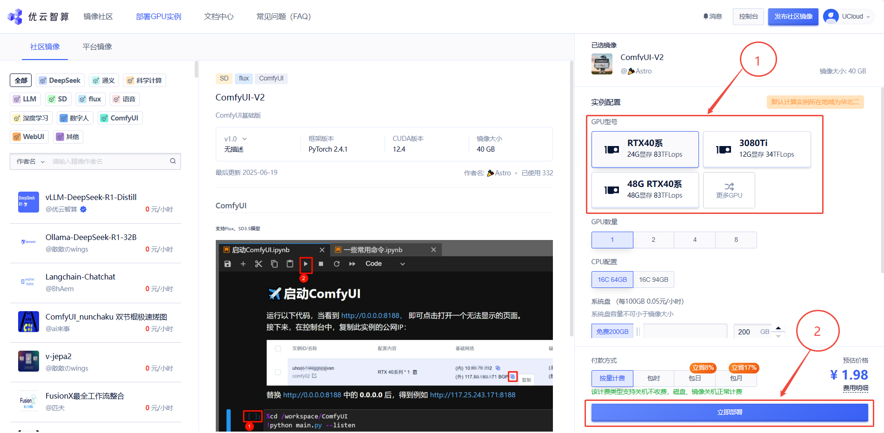Click the Ollama-DeepSeek-R1-32B image icon

pos(28,242)
